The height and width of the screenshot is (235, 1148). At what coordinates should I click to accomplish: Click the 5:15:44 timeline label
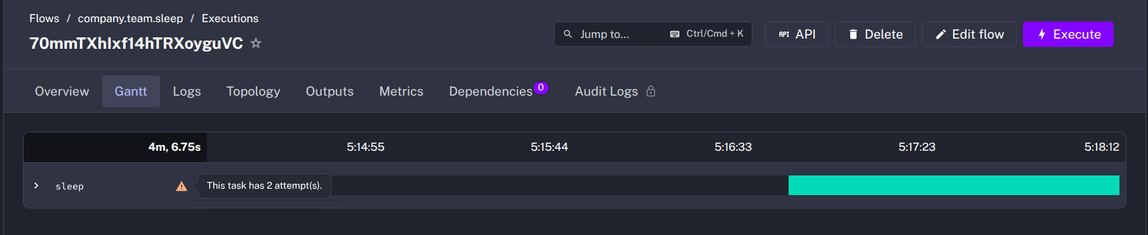[549, 147]
